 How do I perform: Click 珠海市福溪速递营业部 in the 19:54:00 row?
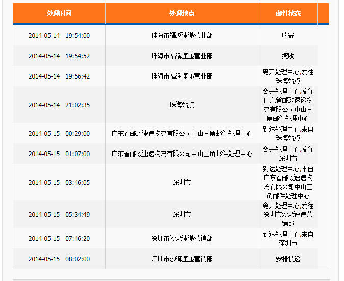coord(182,36)
